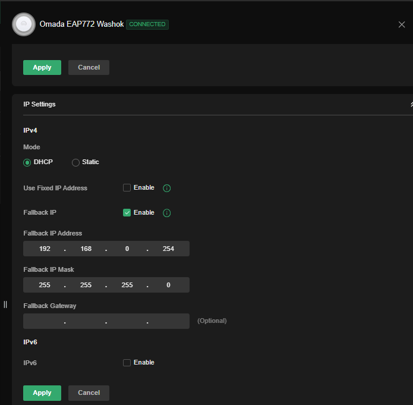Edit last octet 254 of Fallback IP Address
The height and width of the screenshot is (405, 413).
(x=168, y=249)
